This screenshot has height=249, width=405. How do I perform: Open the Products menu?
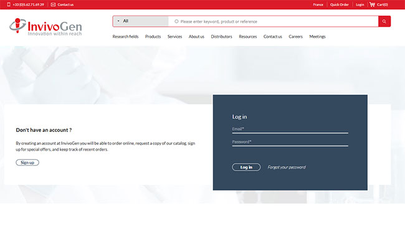153,37
